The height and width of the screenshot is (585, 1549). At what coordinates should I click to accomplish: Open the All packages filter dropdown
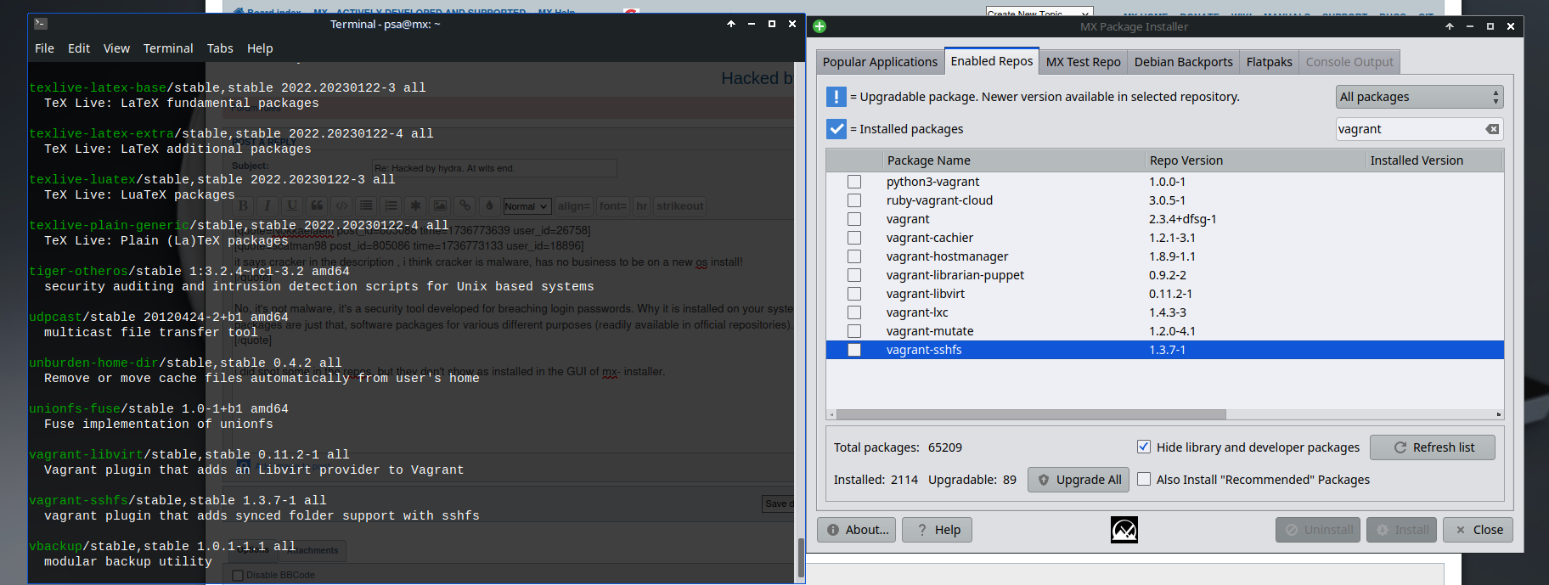click(1419, 97)
